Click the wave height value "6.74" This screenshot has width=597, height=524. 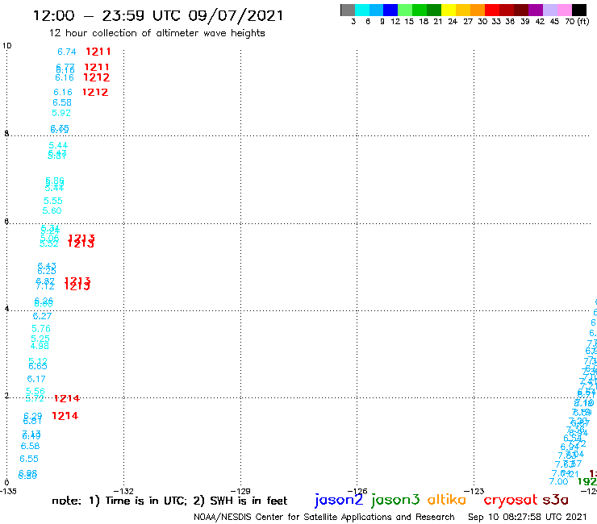67,52
